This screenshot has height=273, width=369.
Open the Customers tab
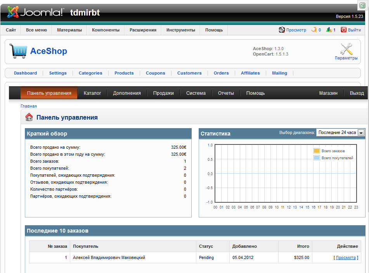pyautogui.click(x=189, y=73)
